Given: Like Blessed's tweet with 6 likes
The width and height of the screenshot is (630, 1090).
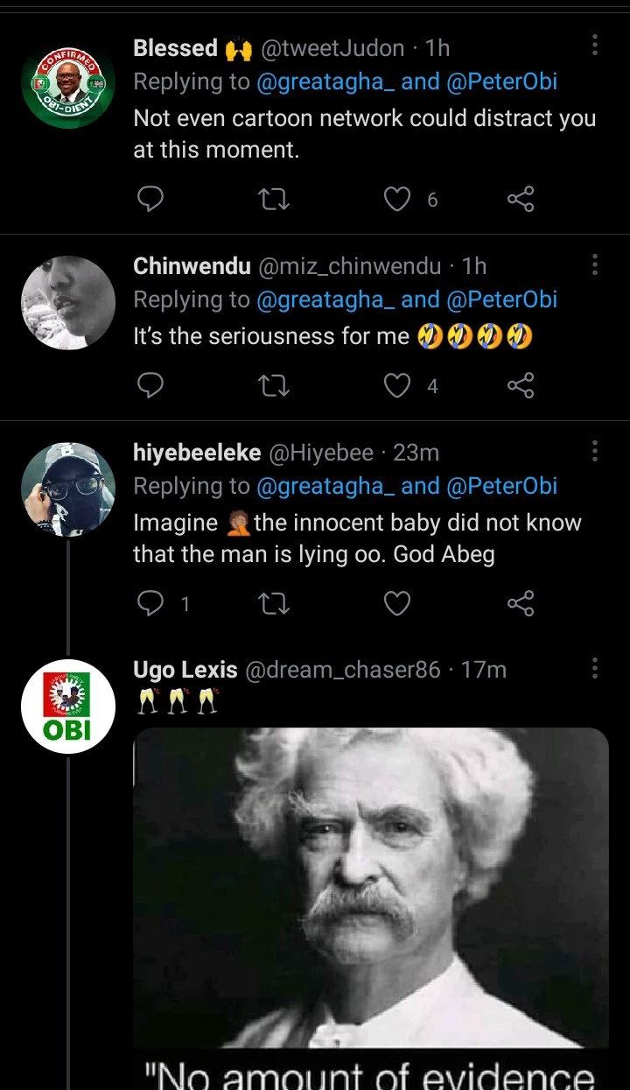Looking at the screenshot, I should (x=397, y=200).
